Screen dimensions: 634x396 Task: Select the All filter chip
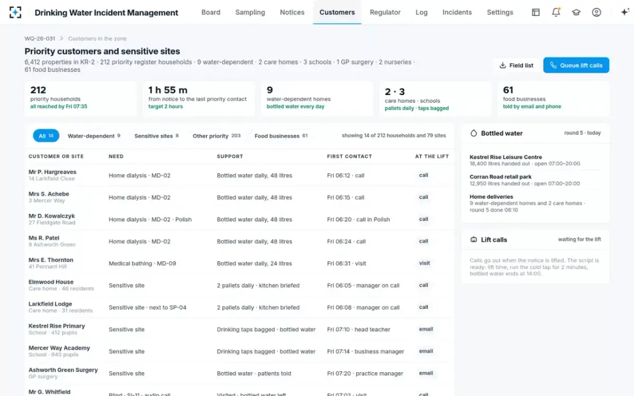(x=46, y=136)
